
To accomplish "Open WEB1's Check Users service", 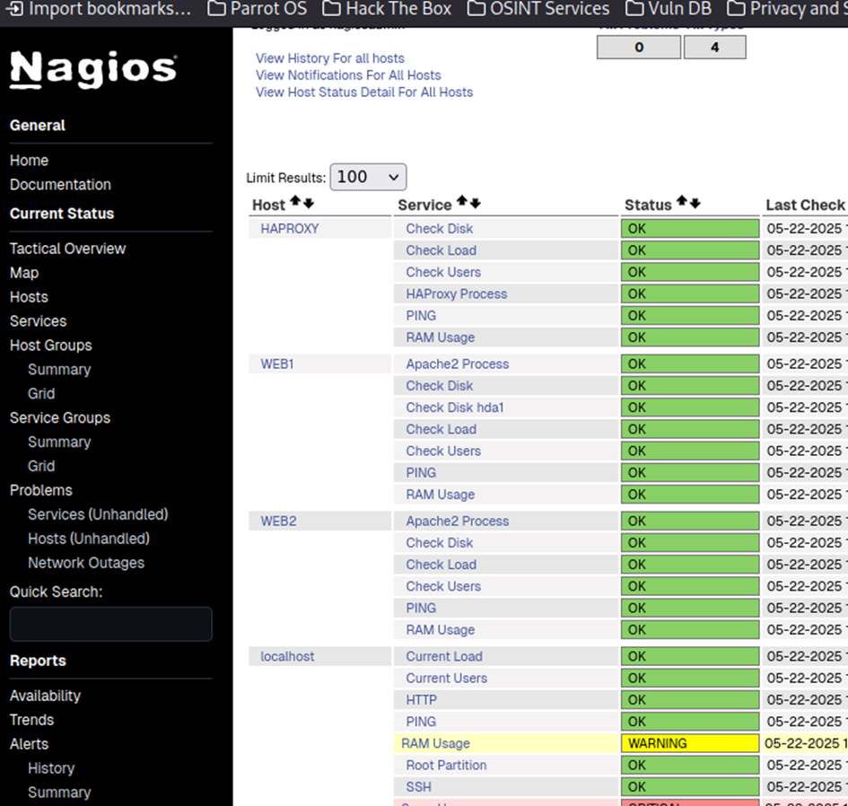I will point(443,451).
